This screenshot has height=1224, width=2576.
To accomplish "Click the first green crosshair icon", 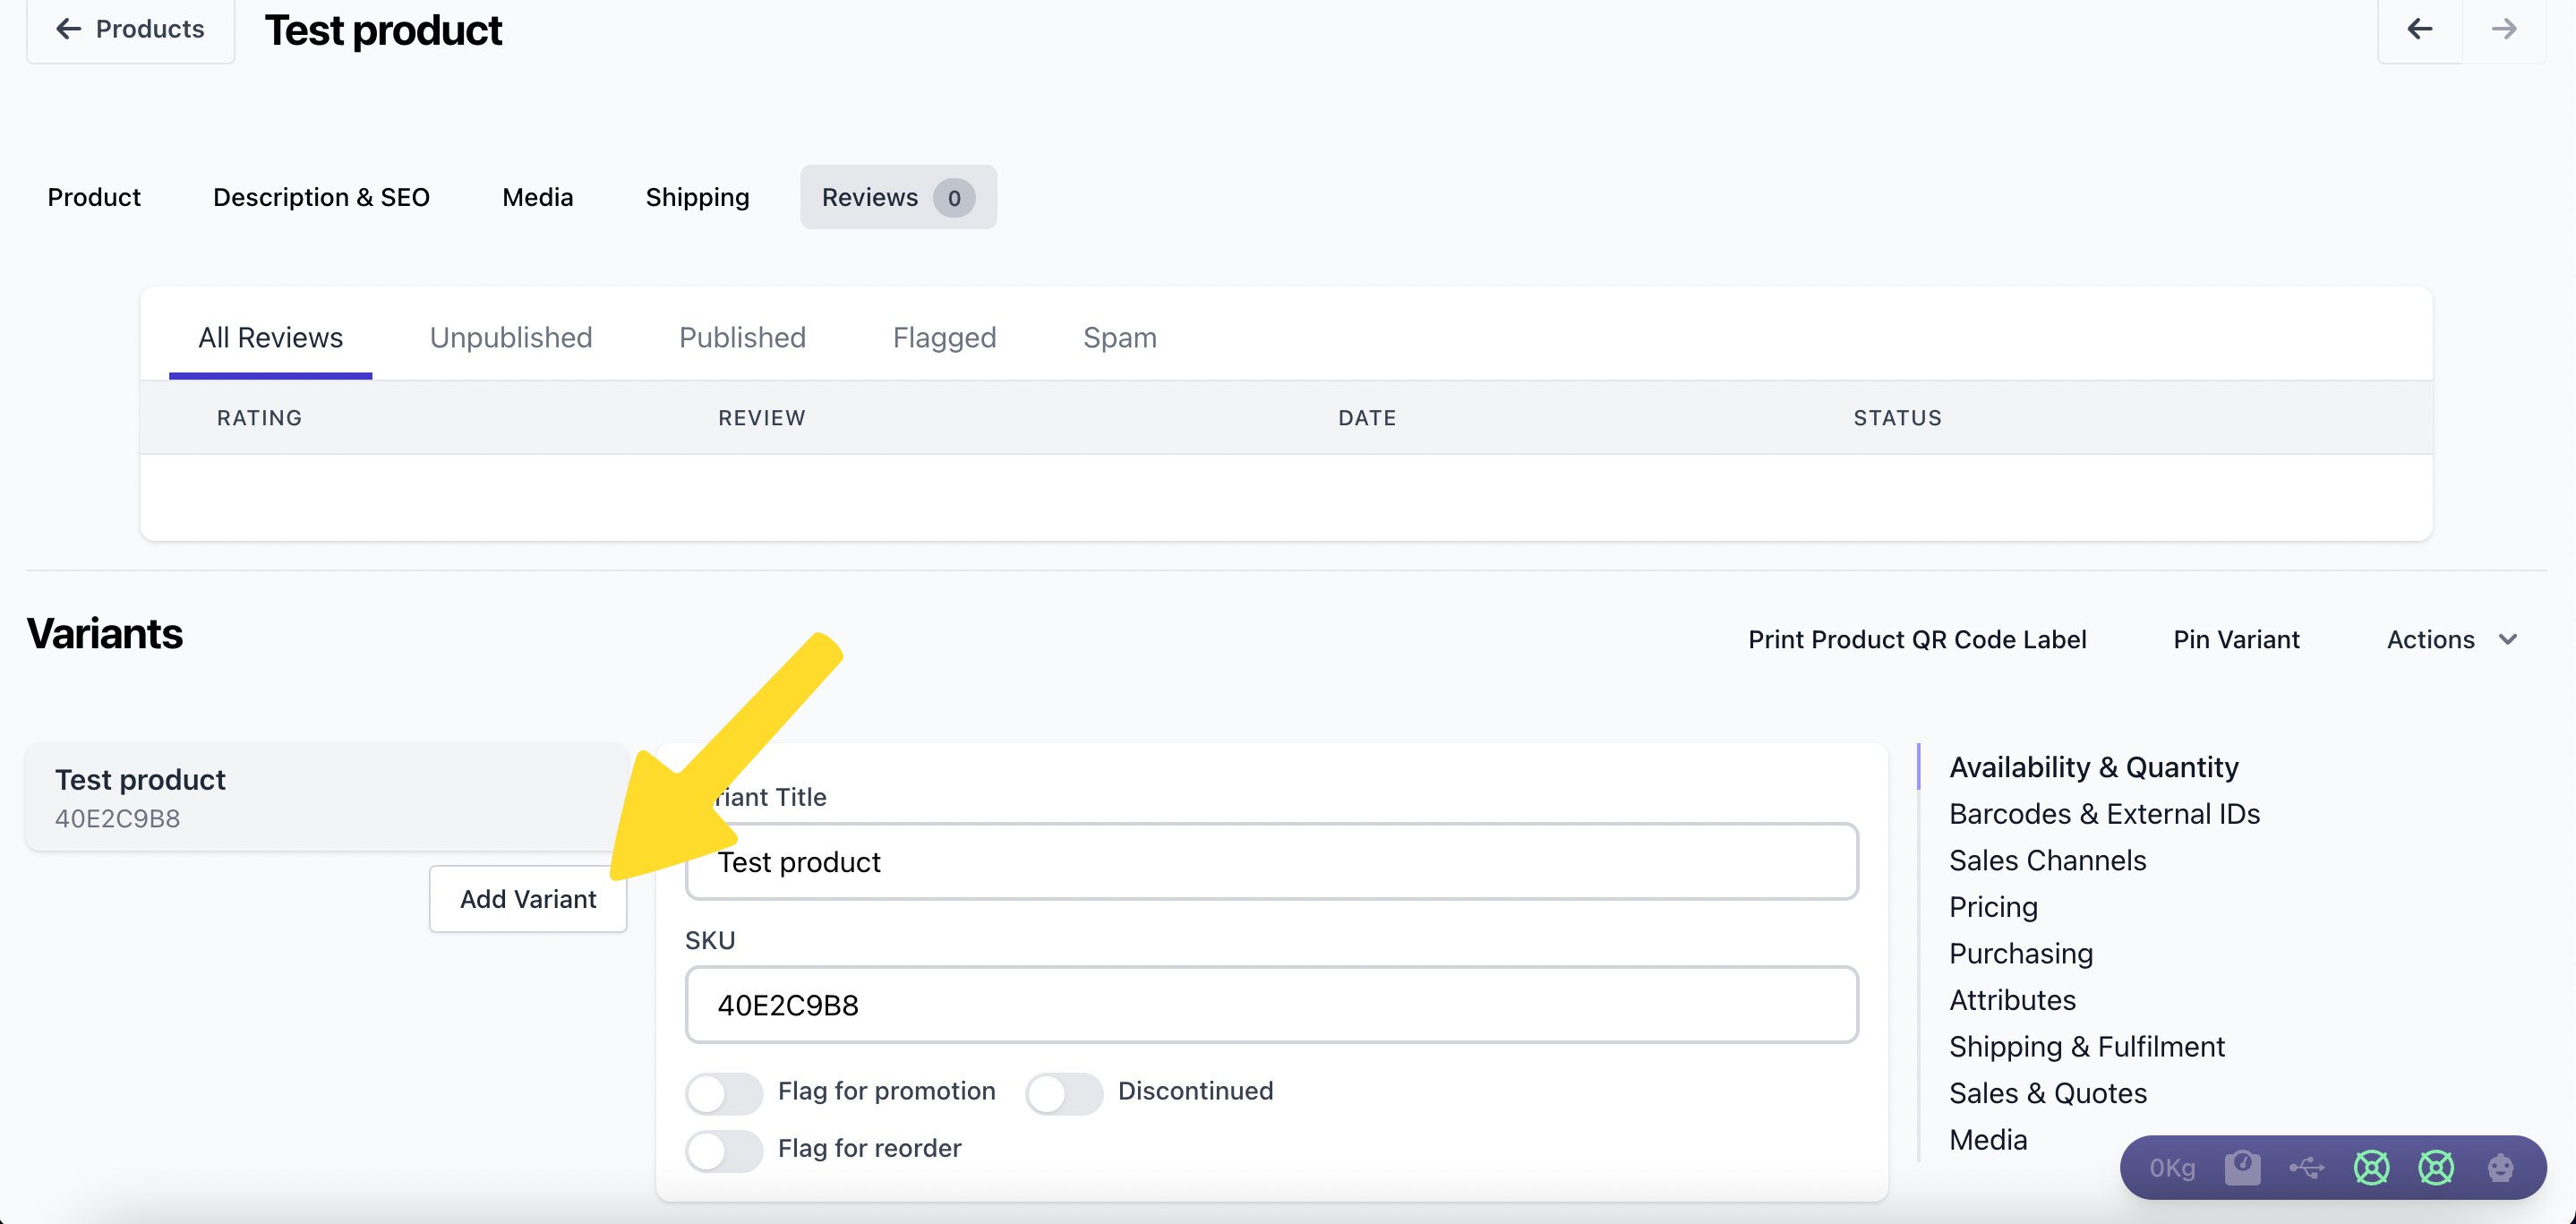I will pyautogui.click(x=2371, y=1167).
